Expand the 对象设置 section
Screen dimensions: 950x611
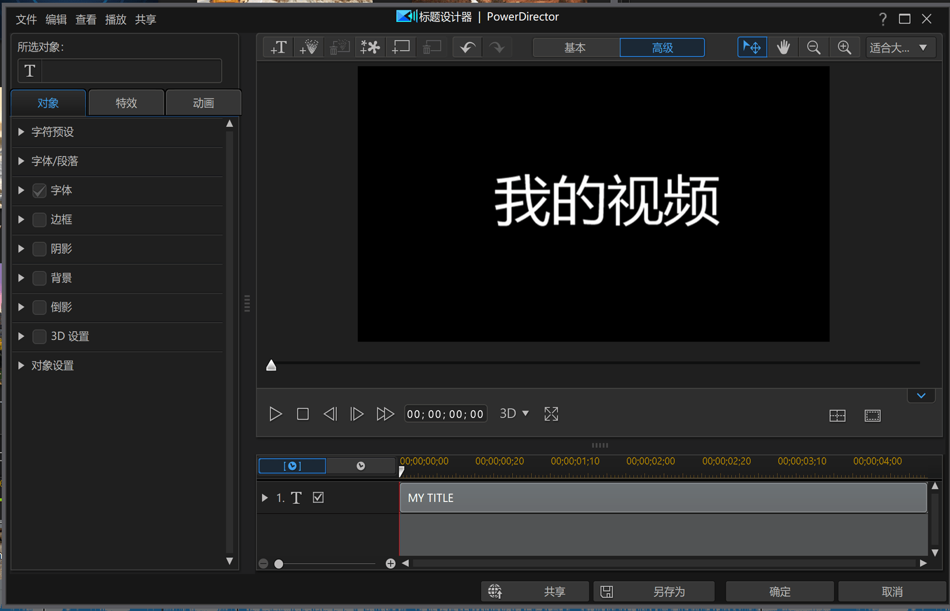click(21, 366)
